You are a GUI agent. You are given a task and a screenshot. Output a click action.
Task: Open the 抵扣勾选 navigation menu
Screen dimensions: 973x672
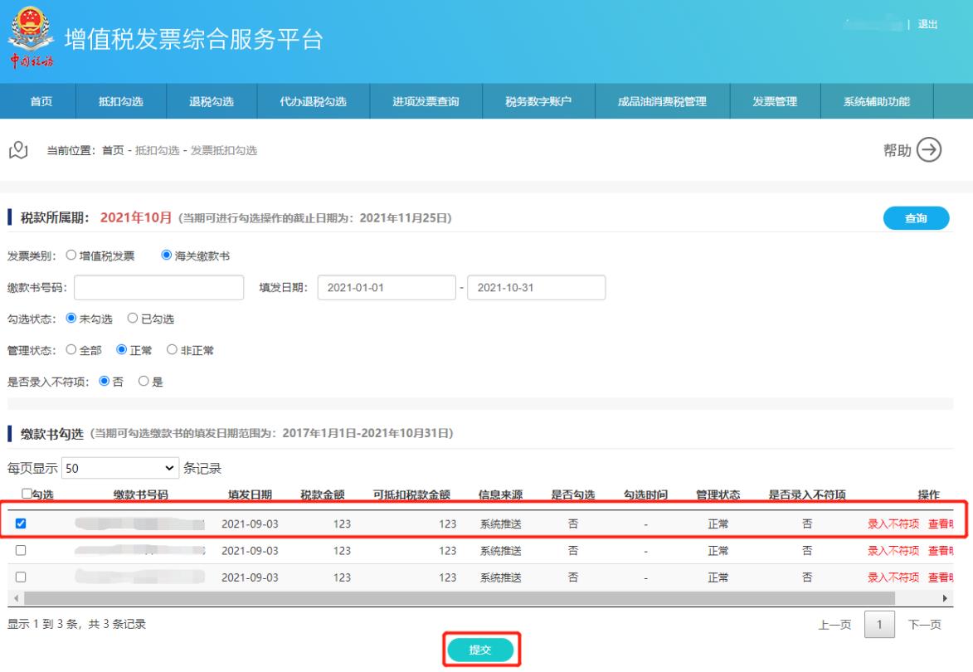coord(121,102)
